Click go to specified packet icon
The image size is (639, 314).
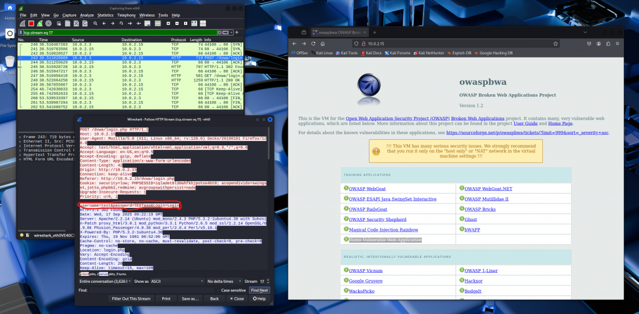(121, 23)
